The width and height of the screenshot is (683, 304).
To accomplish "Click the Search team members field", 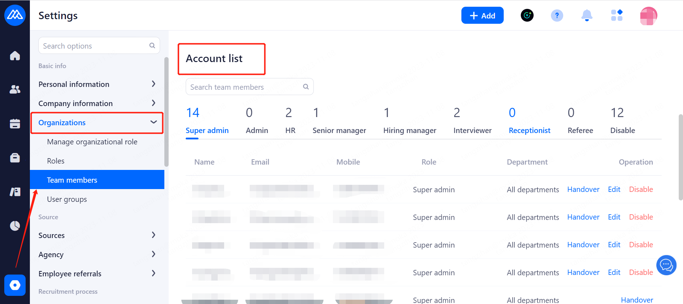I will (x=245, y=87).
